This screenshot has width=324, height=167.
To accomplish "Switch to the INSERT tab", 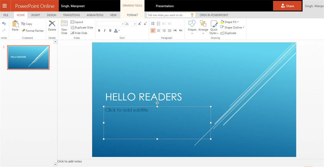I will pos(36,15).
